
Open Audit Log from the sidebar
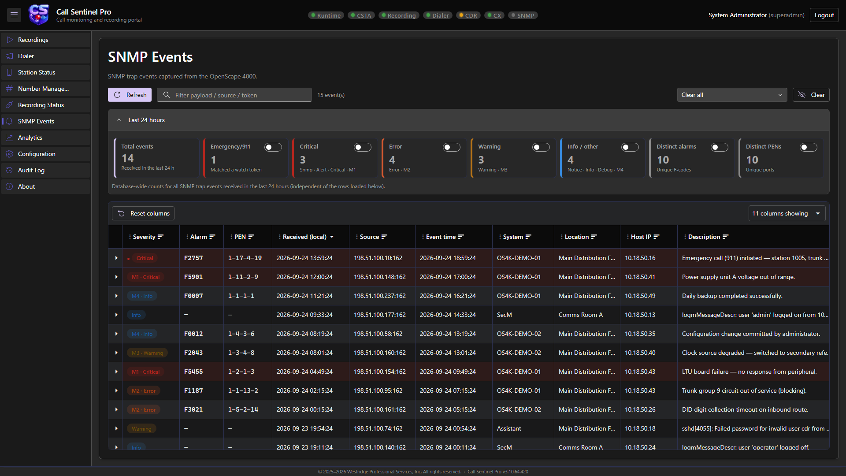tap(46, 170)
